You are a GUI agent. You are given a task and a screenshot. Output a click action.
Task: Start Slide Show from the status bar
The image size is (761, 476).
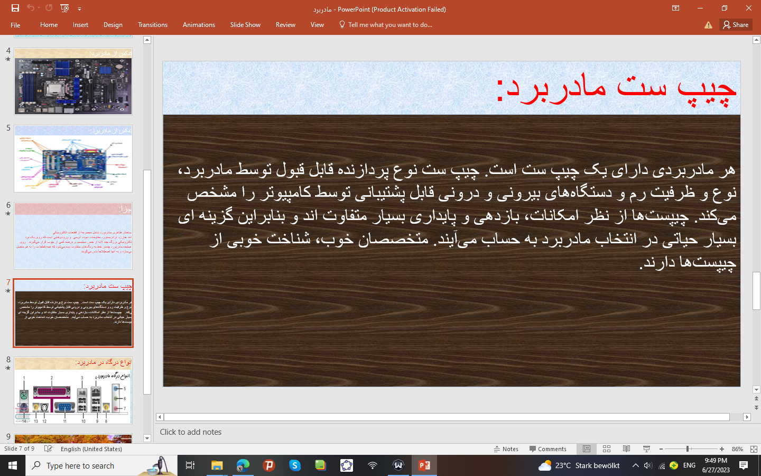tap(646, 449)
